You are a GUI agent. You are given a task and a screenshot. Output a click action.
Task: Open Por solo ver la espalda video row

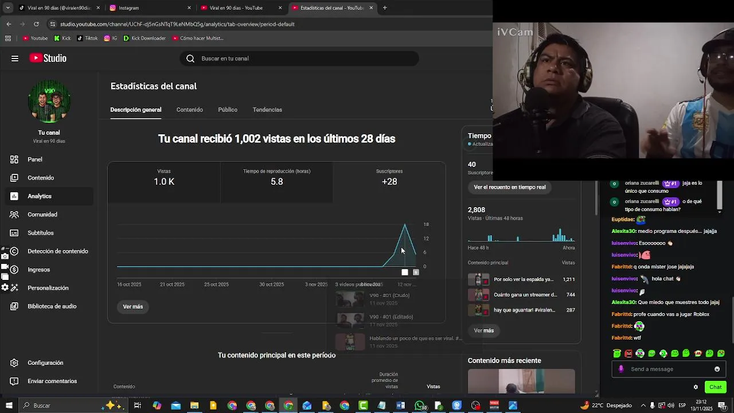[521, 279]
